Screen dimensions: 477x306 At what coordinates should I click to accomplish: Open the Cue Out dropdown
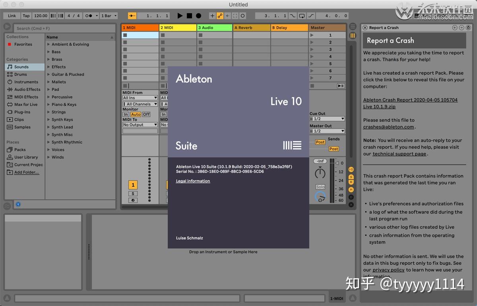[327, 119]
